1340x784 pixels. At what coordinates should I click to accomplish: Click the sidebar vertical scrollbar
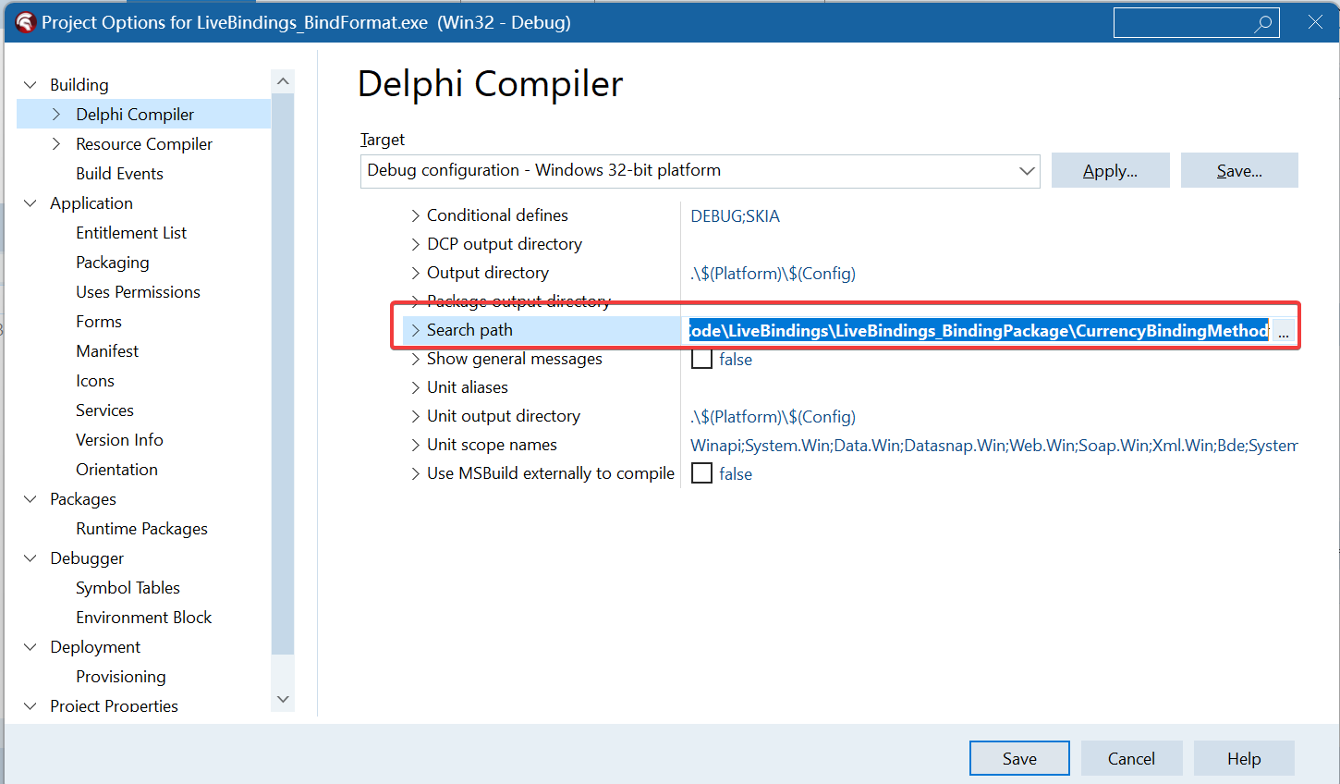point(283,370)
